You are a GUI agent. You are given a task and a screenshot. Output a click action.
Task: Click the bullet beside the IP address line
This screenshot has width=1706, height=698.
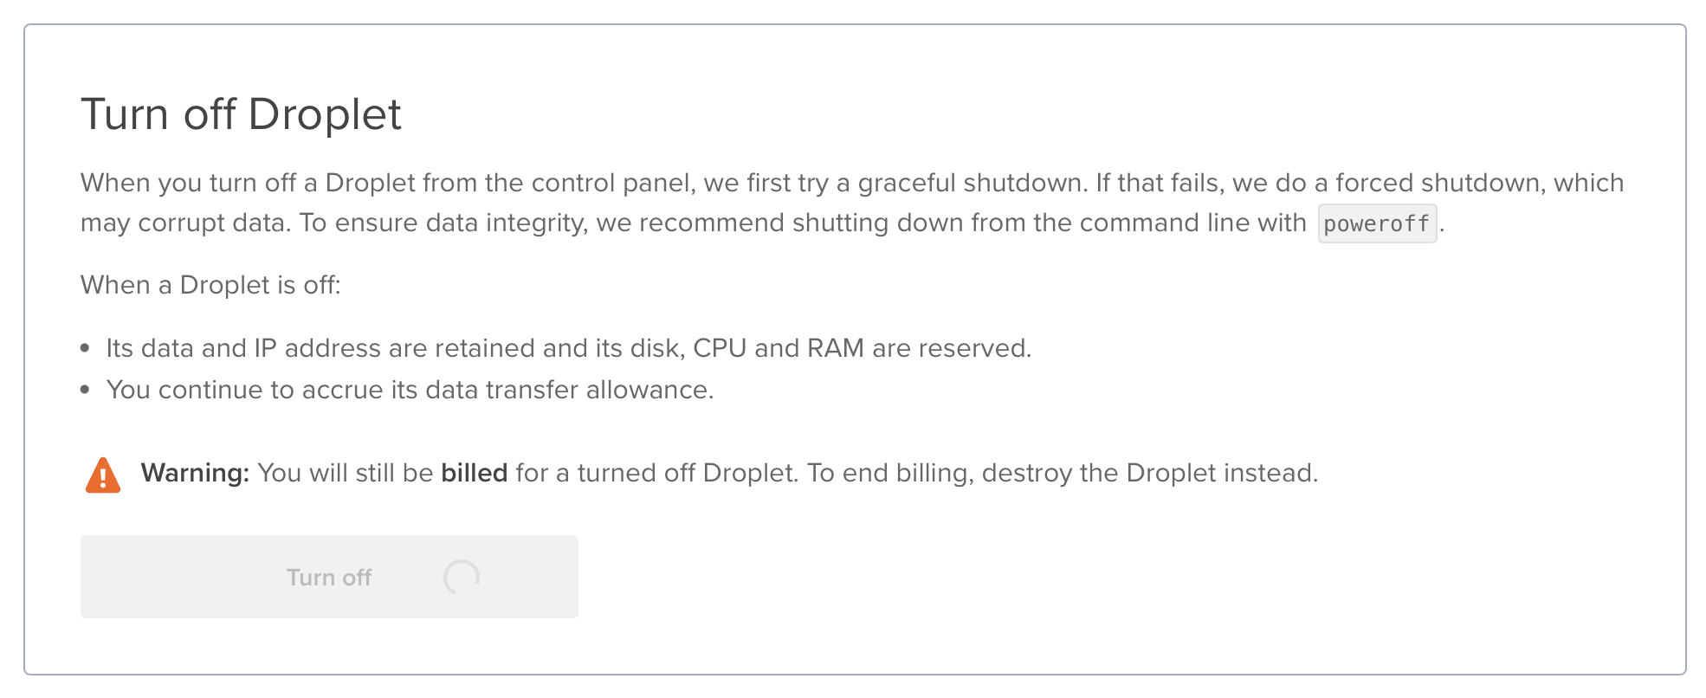pyautogui.click(x=85, y=346)
